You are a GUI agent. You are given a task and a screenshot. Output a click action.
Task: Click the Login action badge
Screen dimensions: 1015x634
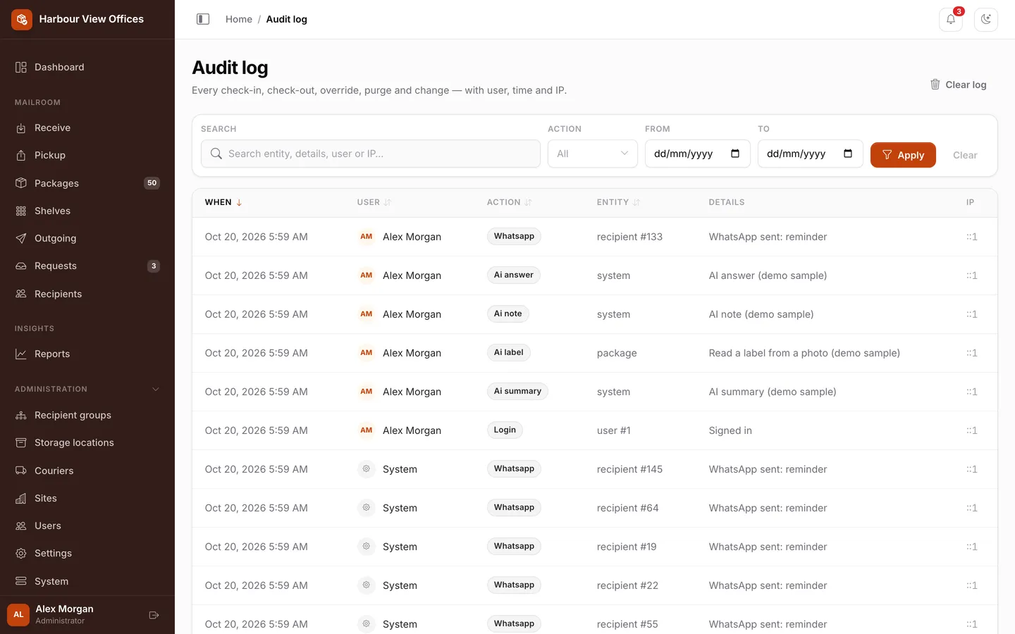point(505,430)
